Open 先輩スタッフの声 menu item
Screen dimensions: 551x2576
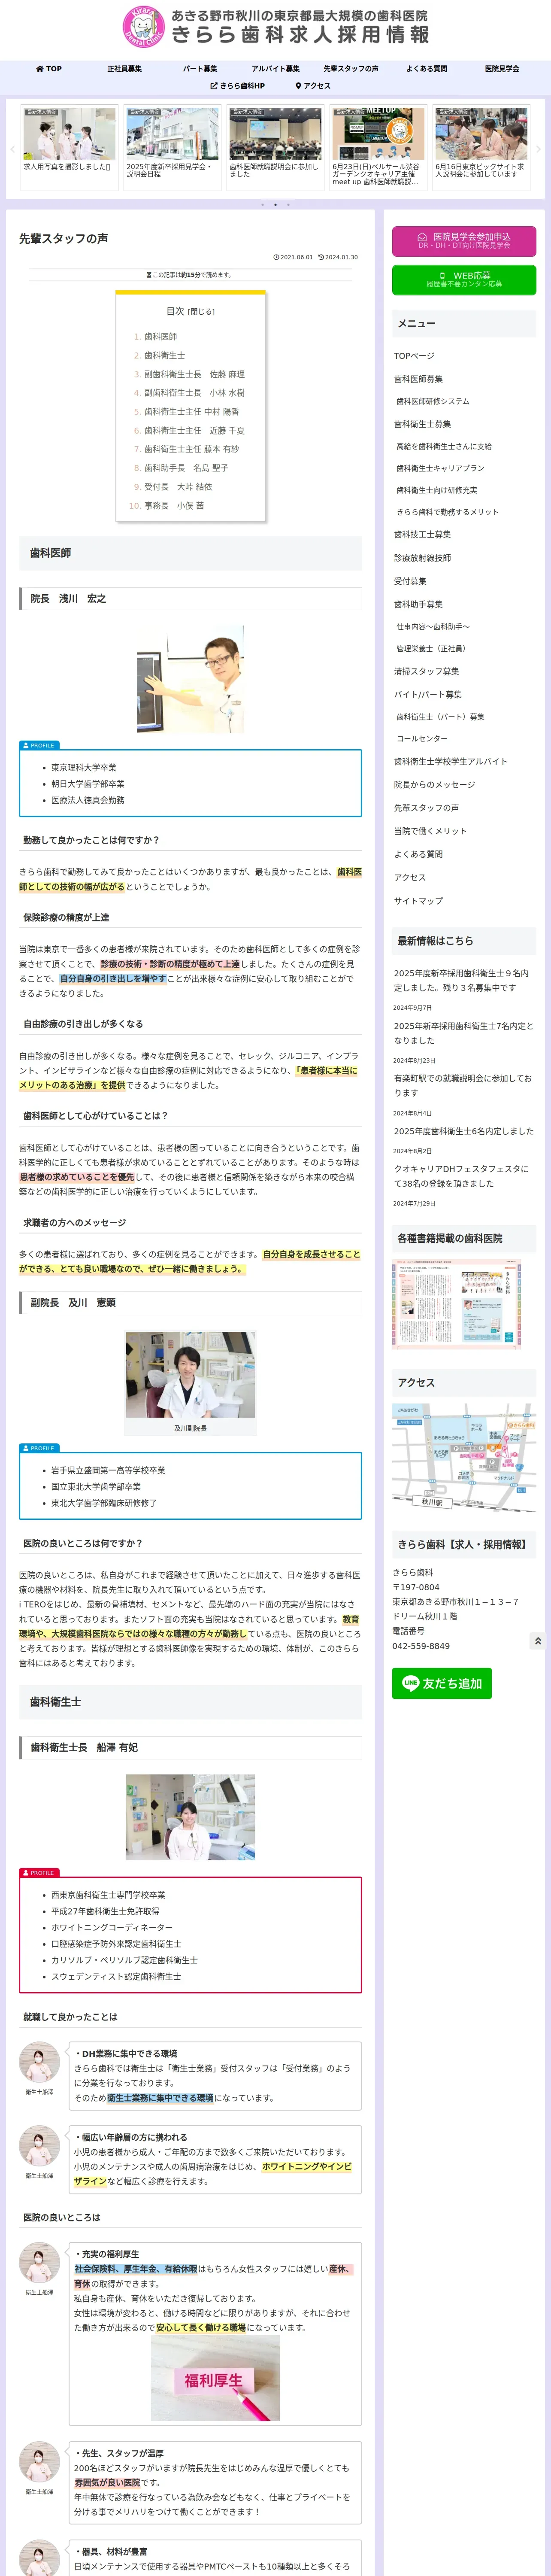(x=351, y=69)
